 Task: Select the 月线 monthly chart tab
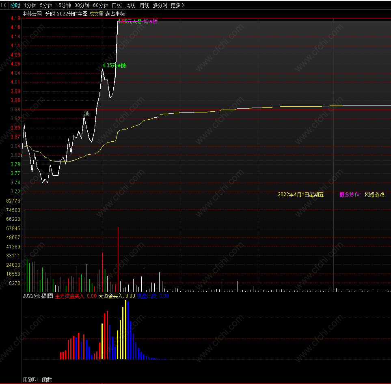(x=145, y=5)
